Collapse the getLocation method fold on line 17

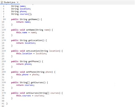(x=5, y=41)
